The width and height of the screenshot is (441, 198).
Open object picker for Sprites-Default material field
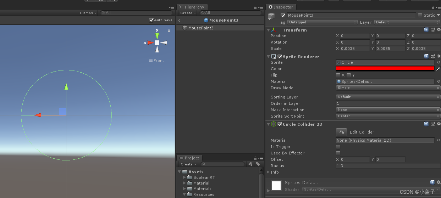439,81
